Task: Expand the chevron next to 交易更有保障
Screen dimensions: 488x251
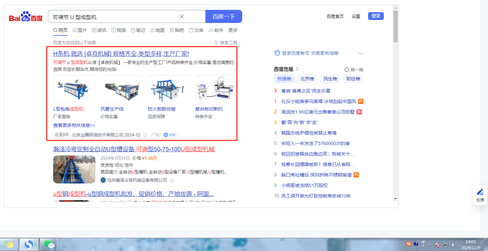Action: [x=360, y=53]
